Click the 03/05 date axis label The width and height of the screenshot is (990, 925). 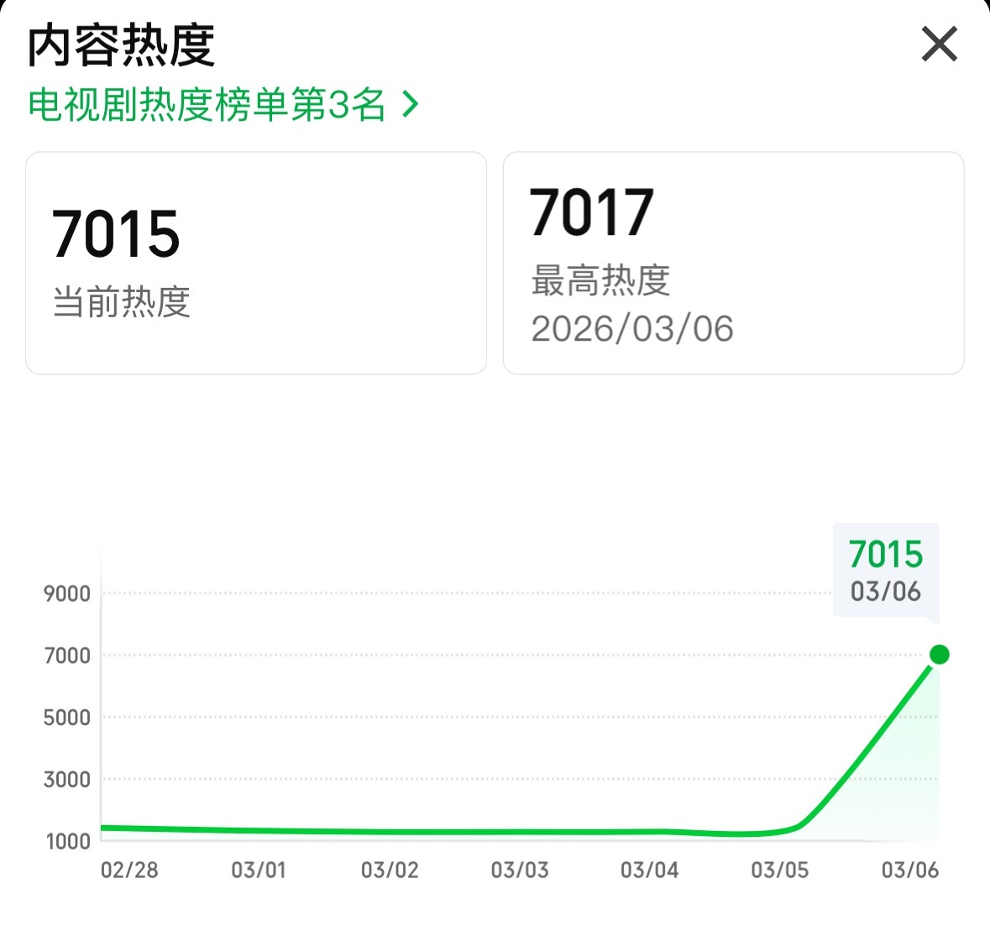[x=780, y=870]
